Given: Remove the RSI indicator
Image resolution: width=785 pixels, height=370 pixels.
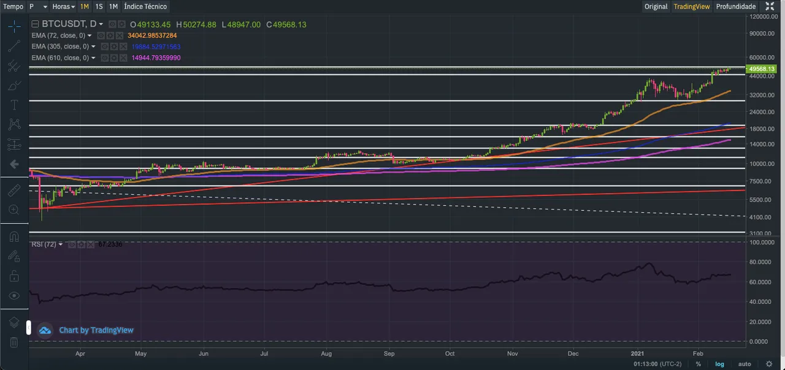Looking at the screenshot, I should click(x=91, y=244).
